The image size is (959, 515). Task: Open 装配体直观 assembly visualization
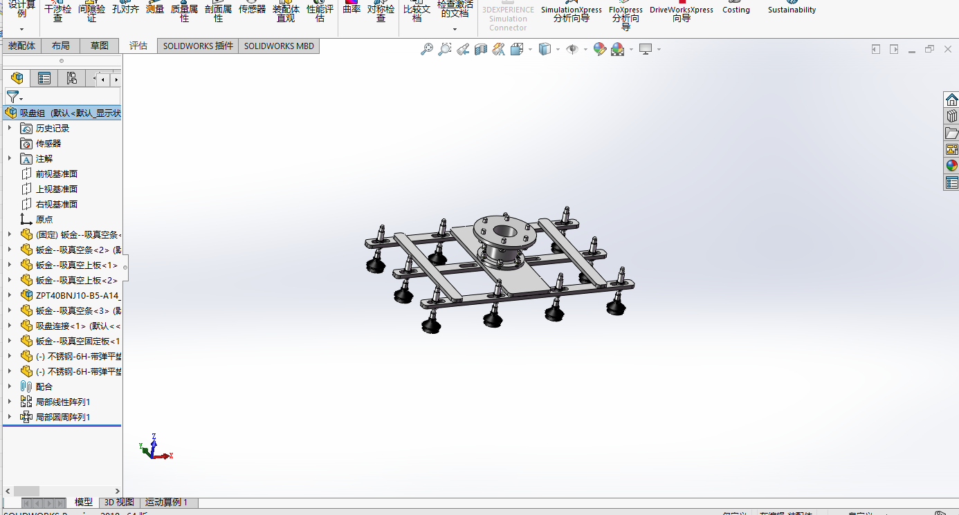pyautogui.click(x=286, y=12)
